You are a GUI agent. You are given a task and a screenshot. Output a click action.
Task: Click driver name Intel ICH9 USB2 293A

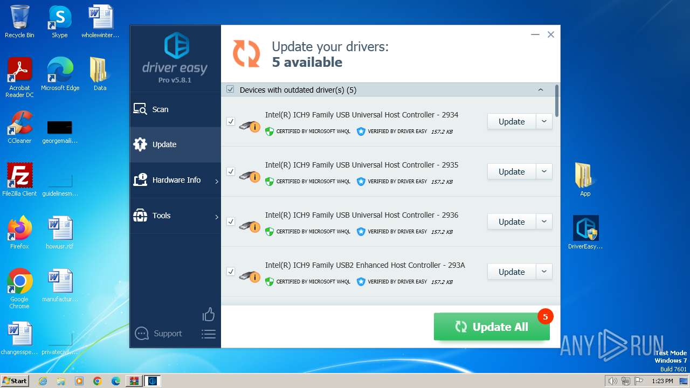(365, 265)
